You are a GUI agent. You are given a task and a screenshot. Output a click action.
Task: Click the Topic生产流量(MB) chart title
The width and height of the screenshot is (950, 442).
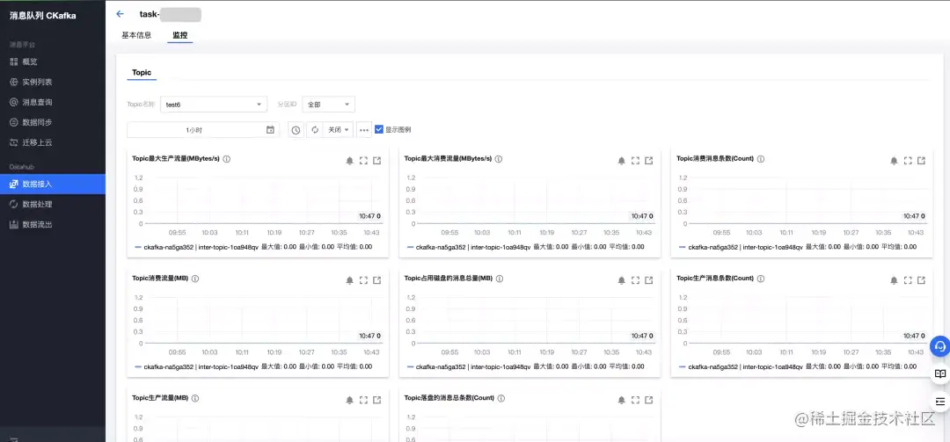pyautogui.click(x=161, y=398)
